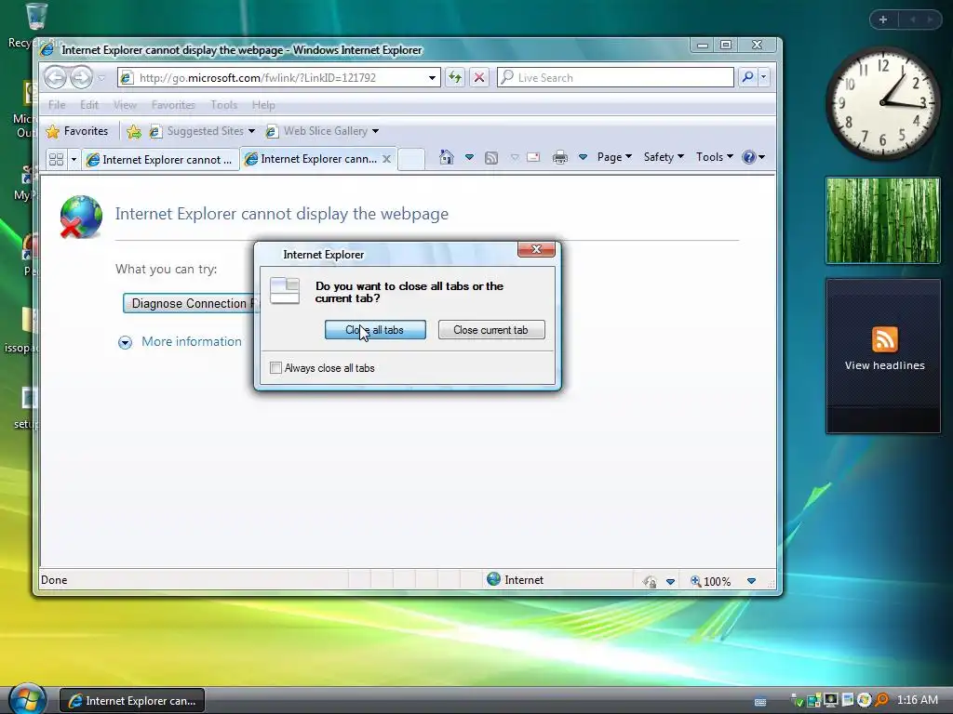This screenshot has height=714, width=953.
Task: Open the zoom level dropdown arrow
Action: point(751,581)
